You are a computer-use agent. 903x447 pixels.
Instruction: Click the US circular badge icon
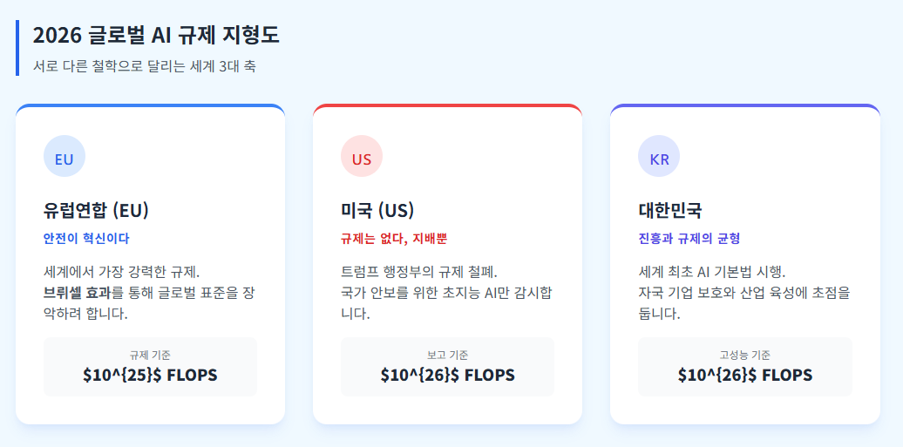362,156
